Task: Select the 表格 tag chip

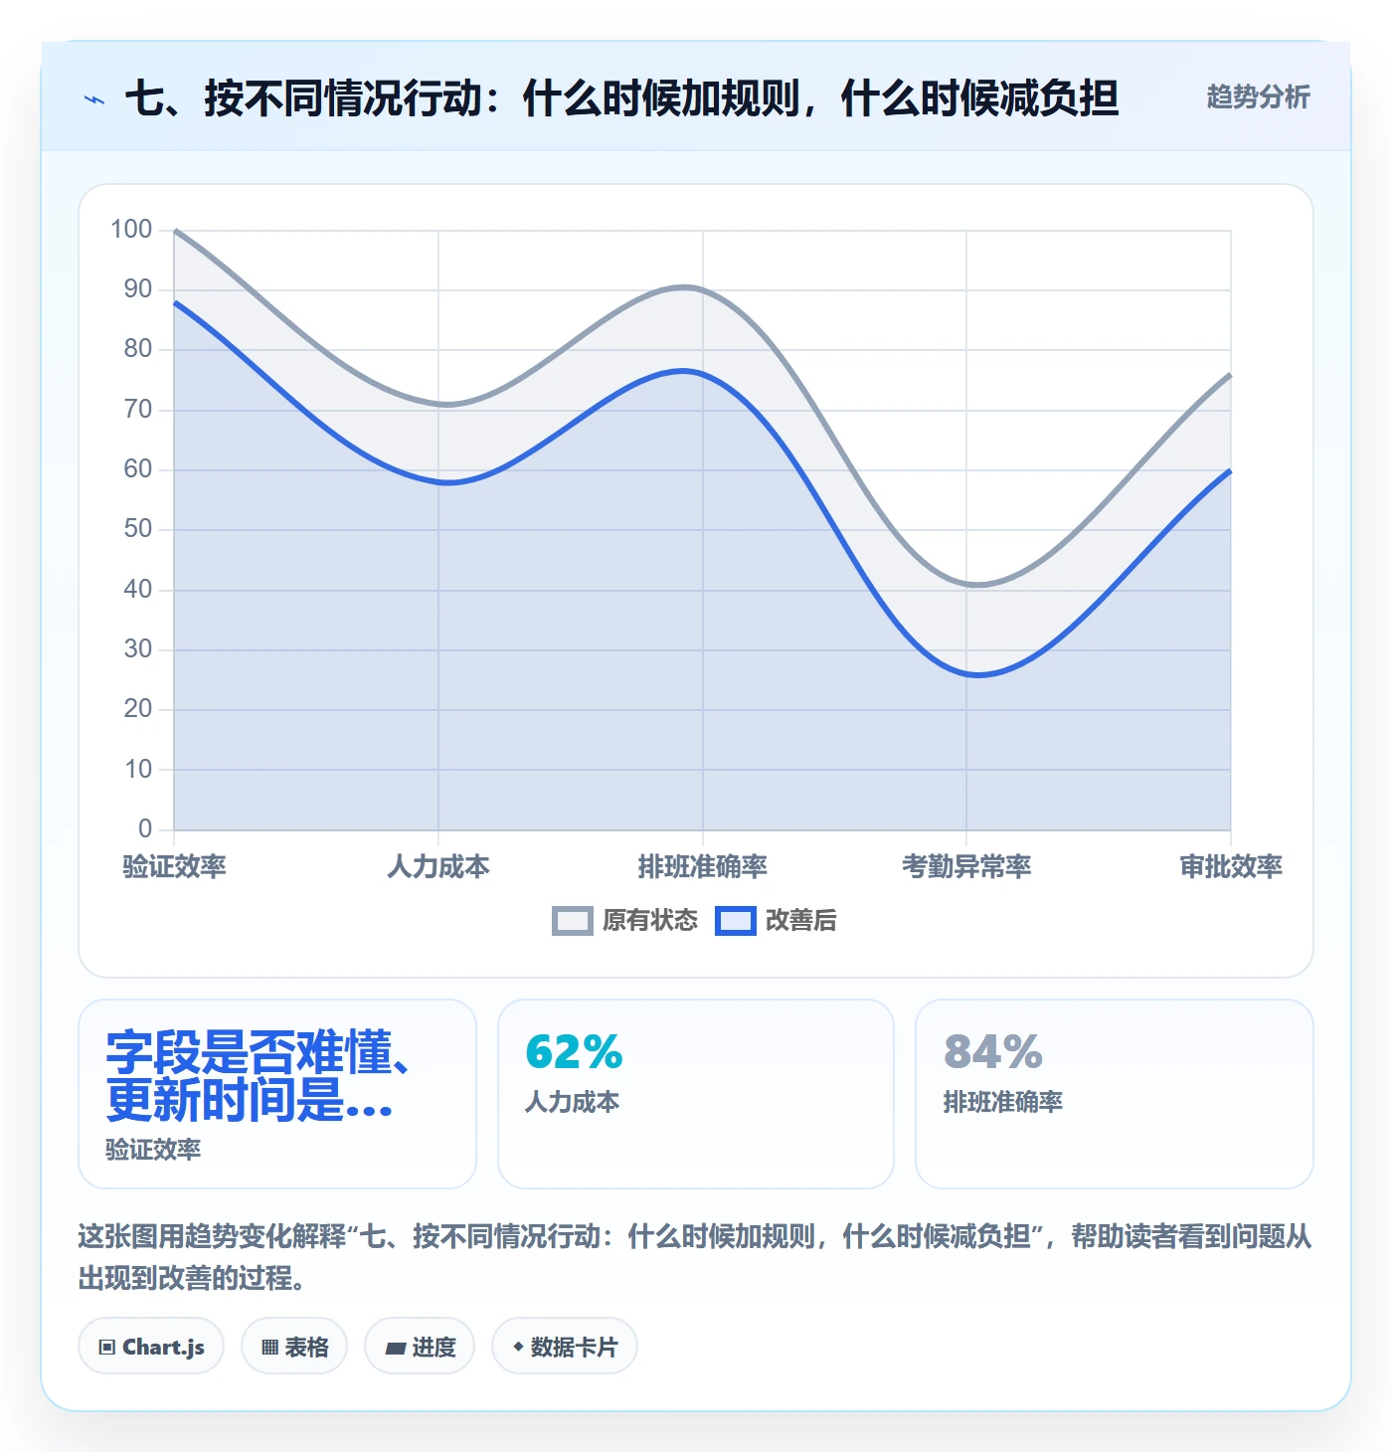Action: [294, 1347]
